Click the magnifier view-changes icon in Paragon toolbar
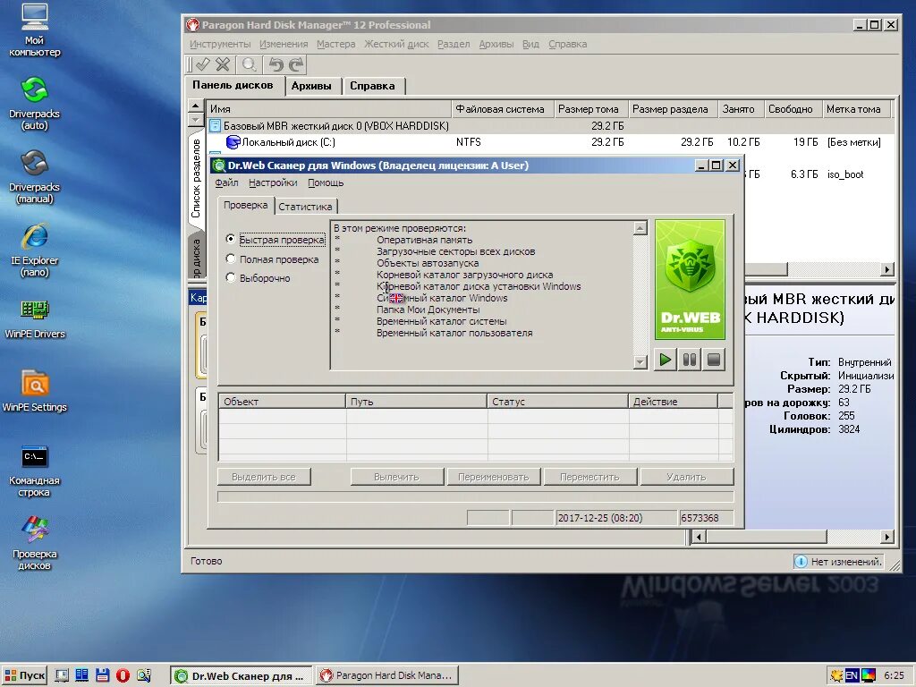 pyautogui.click(x=250, y=64)
